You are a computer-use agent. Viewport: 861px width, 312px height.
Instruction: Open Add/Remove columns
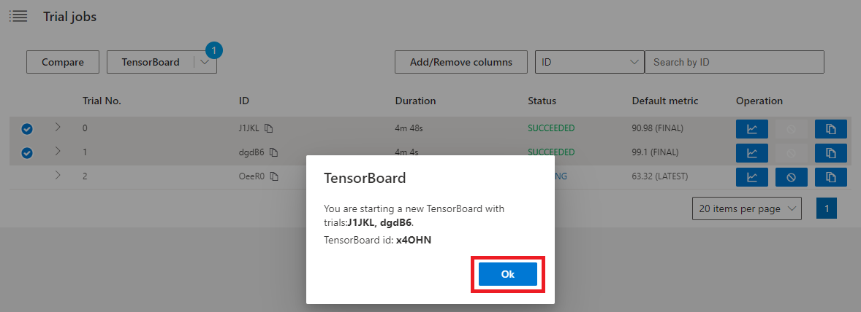(460, 62)
